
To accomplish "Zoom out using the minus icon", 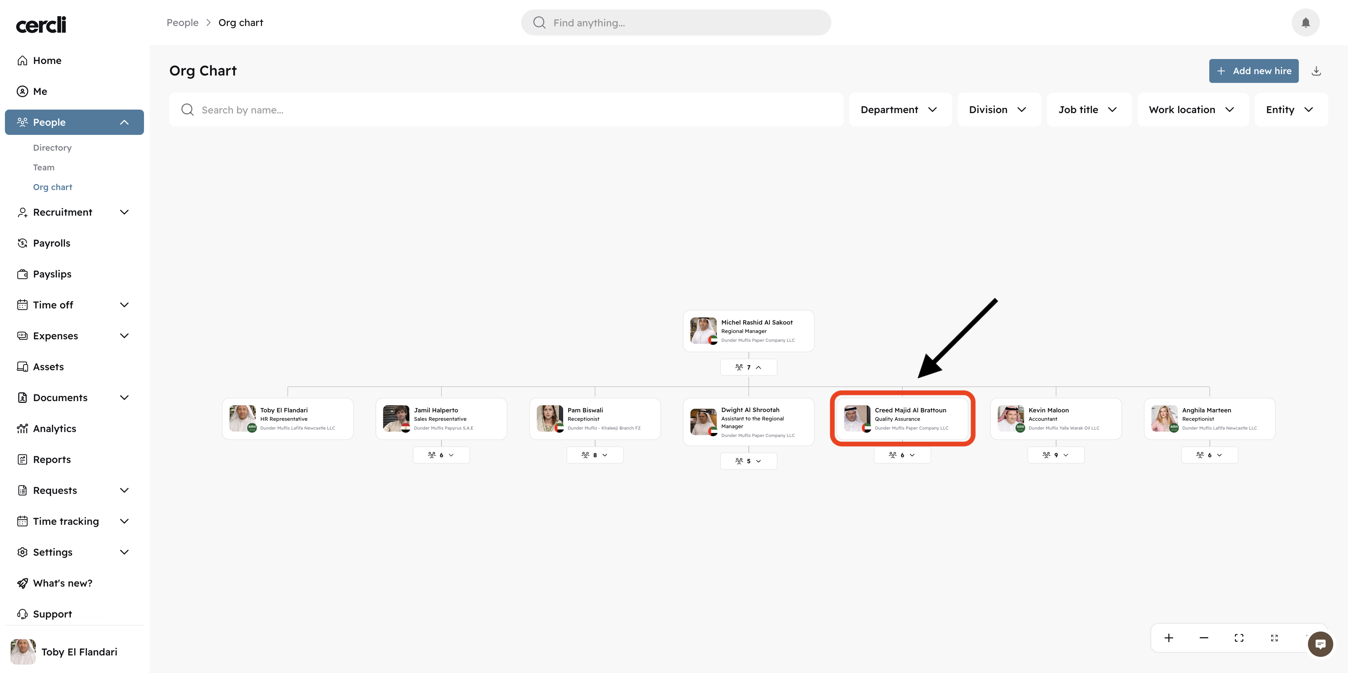I will tap(1204, 638).
